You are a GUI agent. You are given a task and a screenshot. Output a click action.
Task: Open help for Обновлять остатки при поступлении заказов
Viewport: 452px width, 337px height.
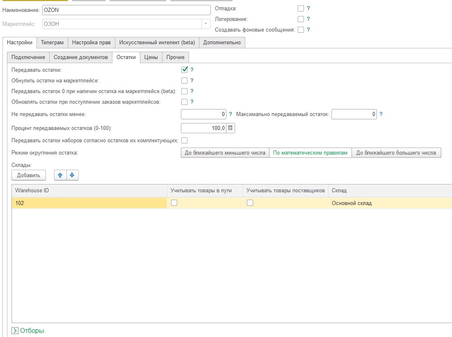coord(192,102)
